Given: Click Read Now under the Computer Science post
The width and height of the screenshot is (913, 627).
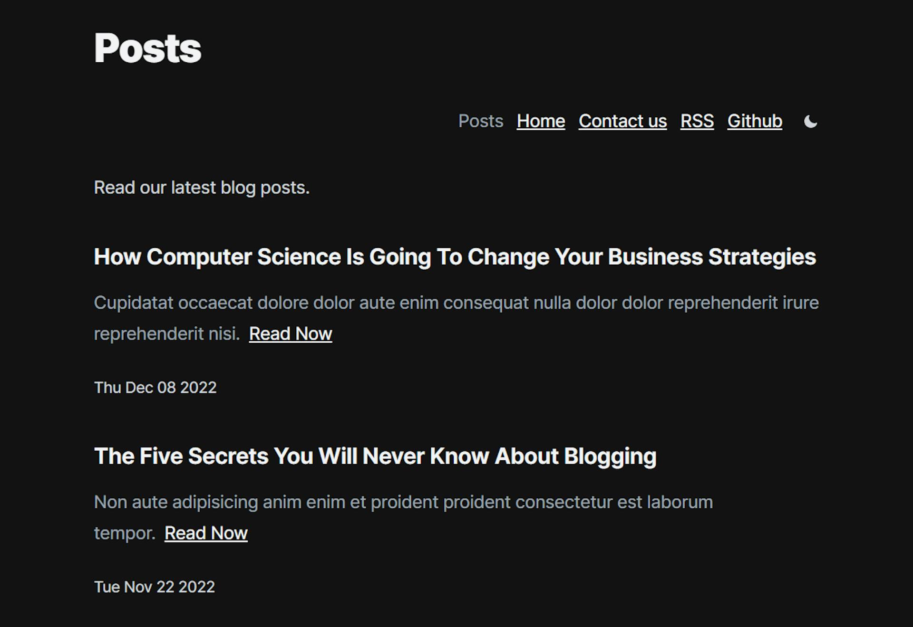Looking at the screenshot, I should tap(290, 334).
